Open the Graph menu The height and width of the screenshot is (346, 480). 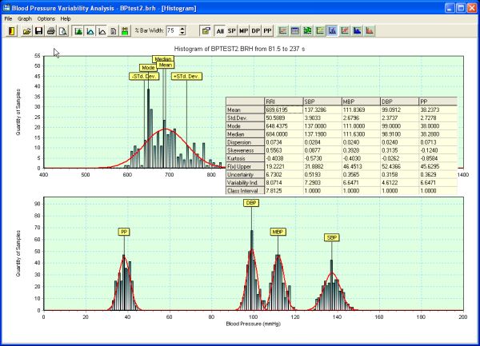click(25, 18)
